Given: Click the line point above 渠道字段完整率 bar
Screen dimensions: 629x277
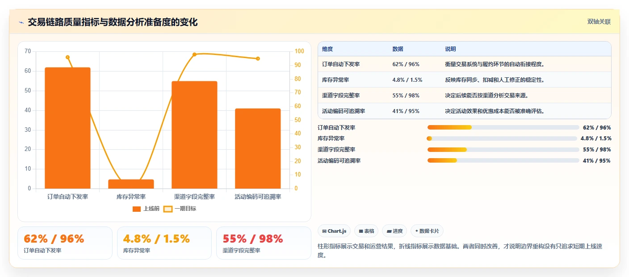Looking at the screenshot, I should (194, 55).
